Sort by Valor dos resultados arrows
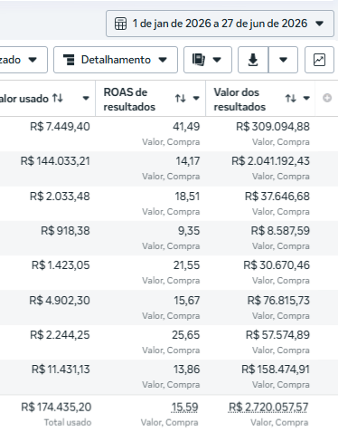The width and height of the screenshot is (338, 442). coord(291,98)
